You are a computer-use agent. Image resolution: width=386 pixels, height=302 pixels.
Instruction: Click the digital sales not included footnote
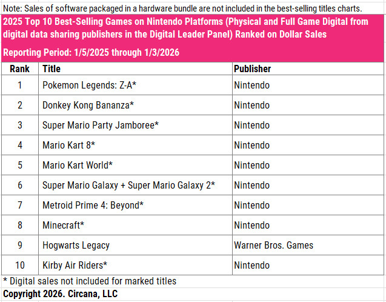pyautogui.click(x=90, y=281)
